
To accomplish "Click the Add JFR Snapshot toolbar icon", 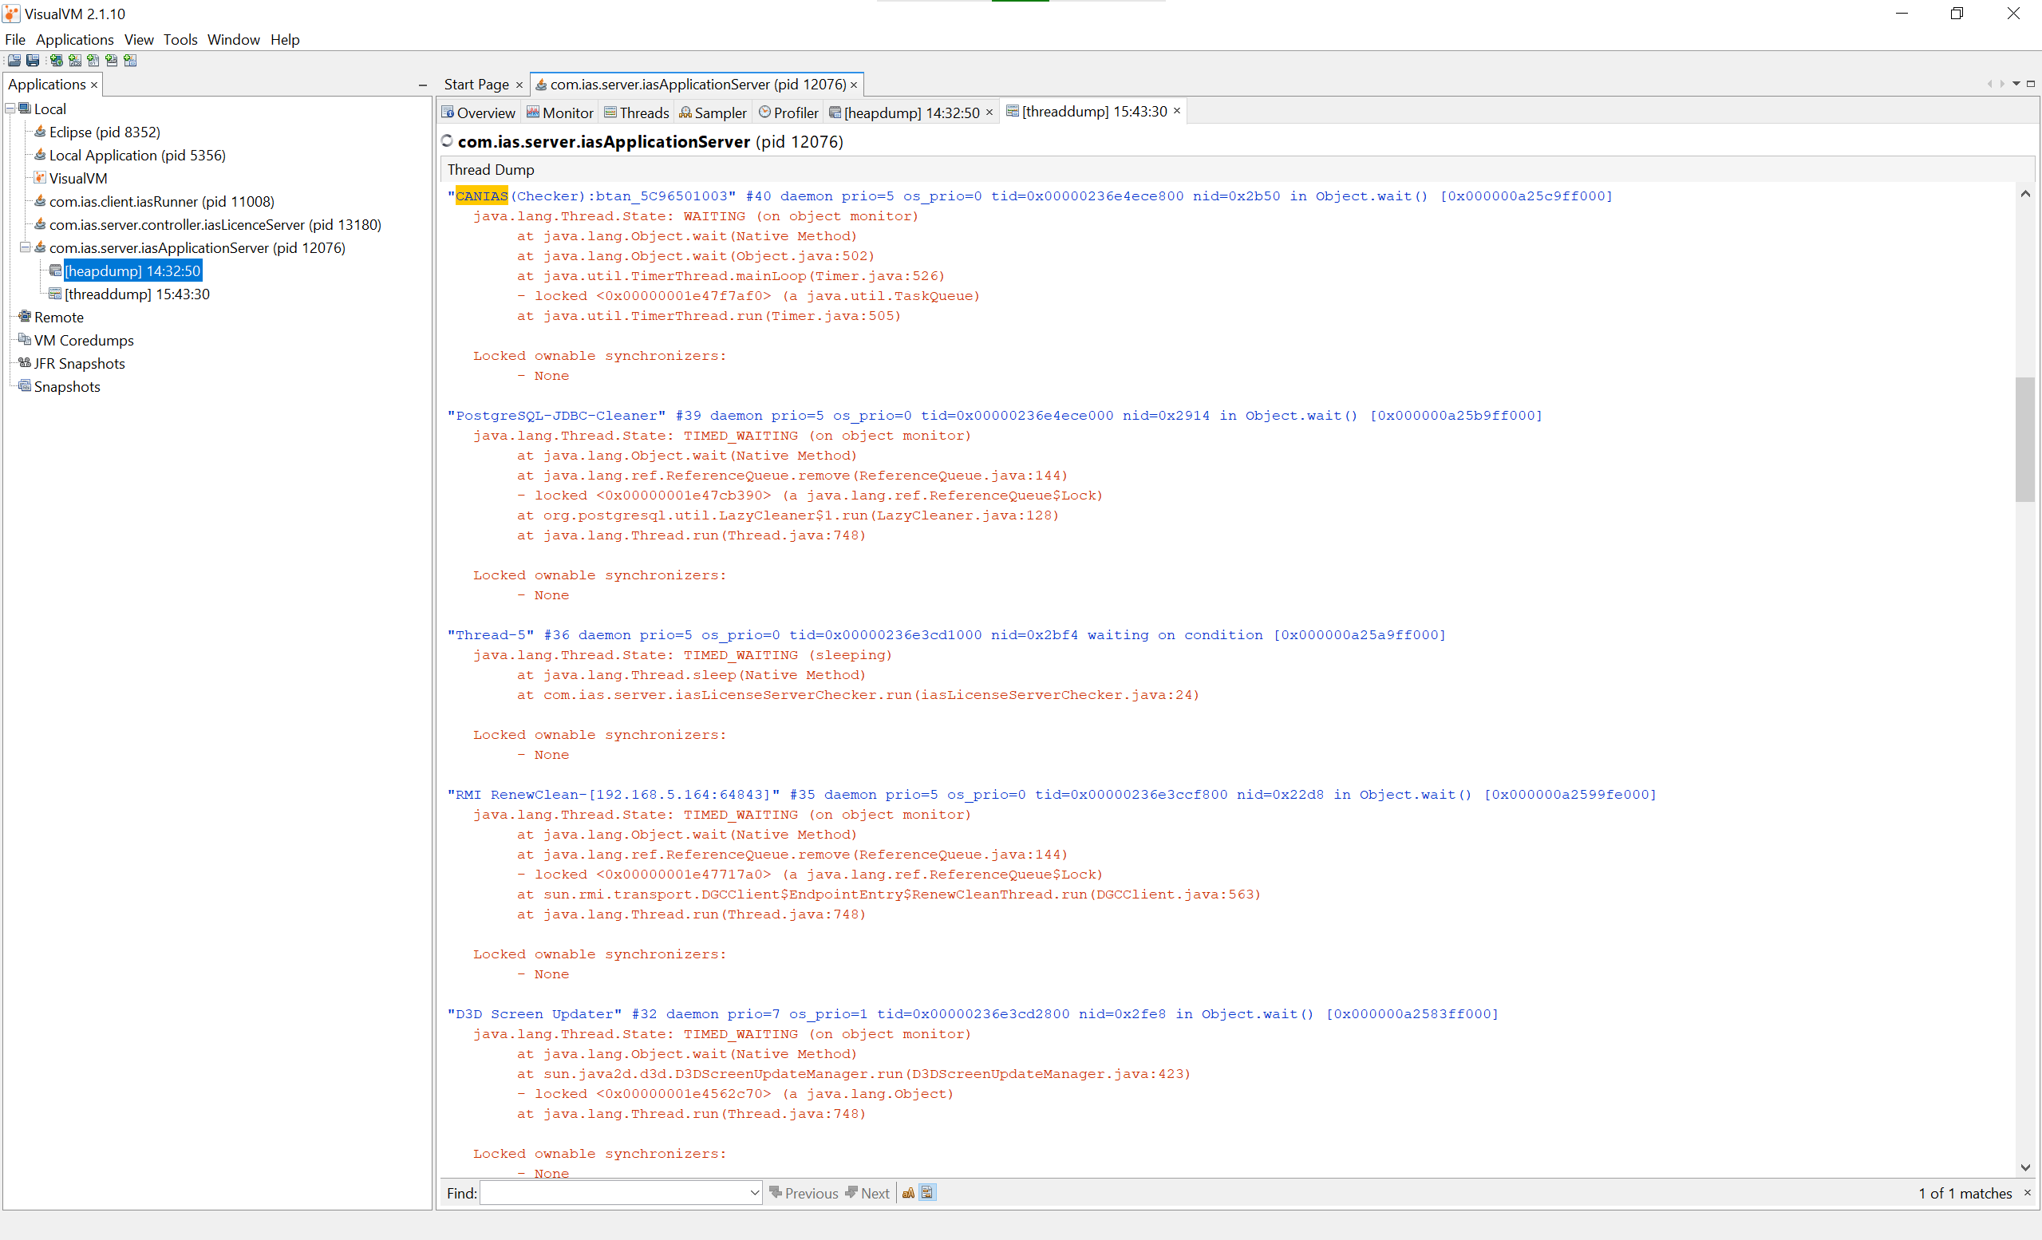I will click(111, 61).
